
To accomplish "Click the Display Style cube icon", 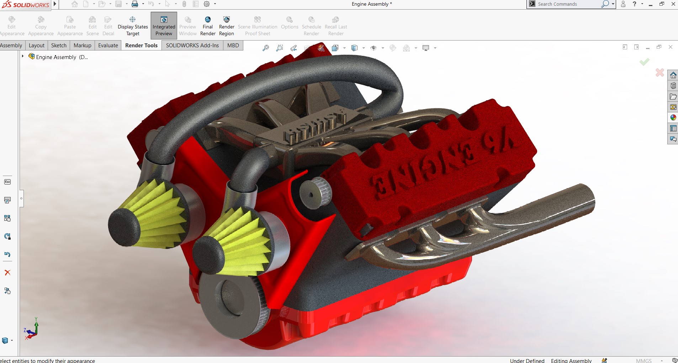I will (354, 48).
